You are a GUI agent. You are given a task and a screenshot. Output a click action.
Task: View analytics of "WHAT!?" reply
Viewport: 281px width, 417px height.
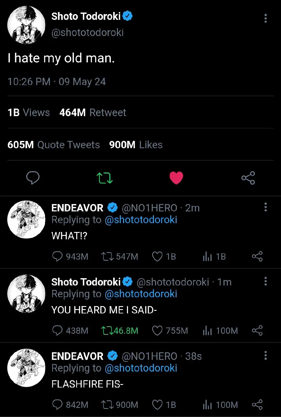(207, 257)
